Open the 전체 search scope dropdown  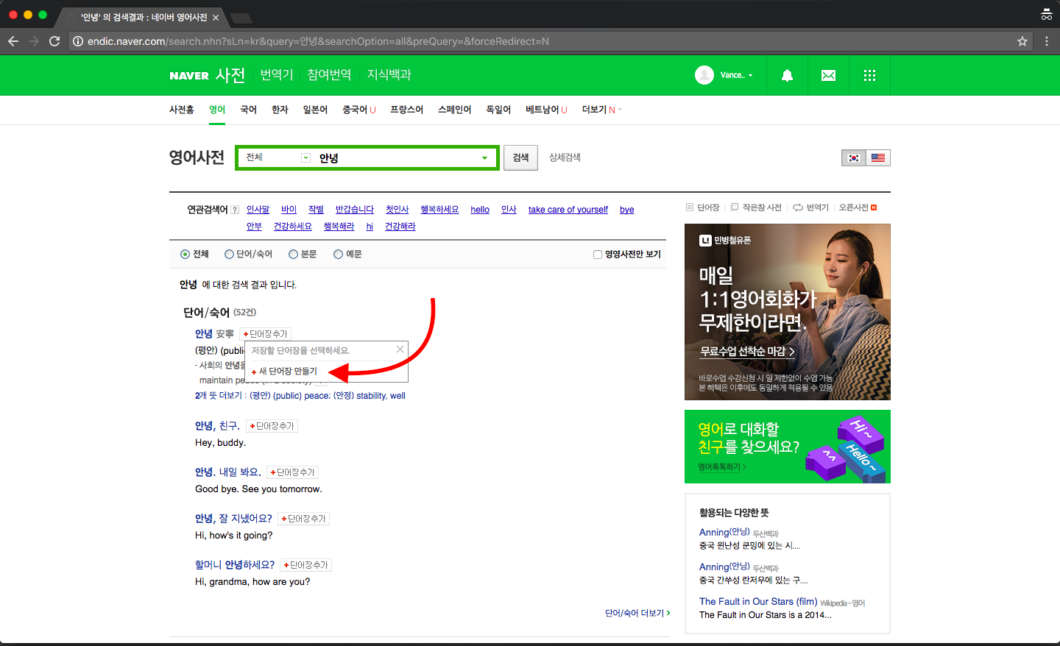[277, 157]
